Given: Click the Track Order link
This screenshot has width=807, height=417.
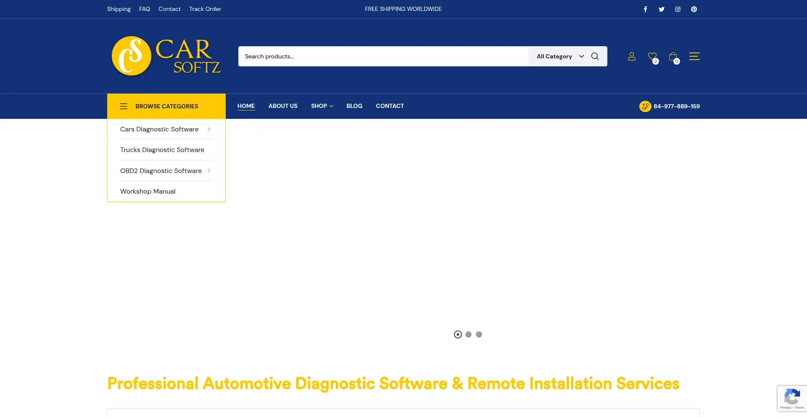Looking at the screenshot, I should coord(205,9).
